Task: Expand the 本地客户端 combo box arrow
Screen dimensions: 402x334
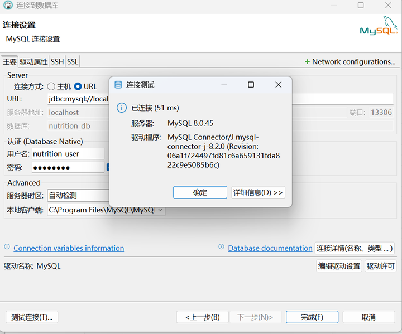Action: pos(160,210)
